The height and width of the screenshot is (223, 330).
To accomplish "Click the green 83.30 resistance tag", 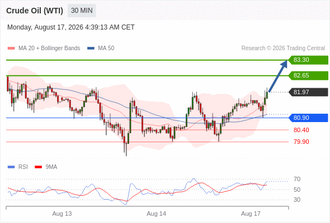I will click(x=308, y=60).
